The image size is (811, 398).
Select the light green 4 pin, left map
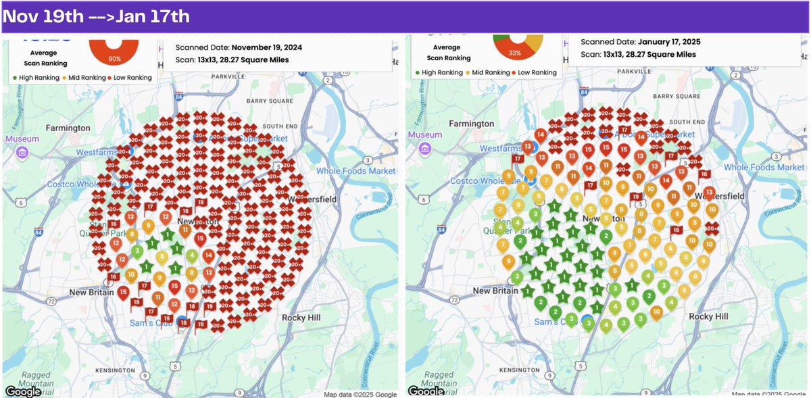(192, 256)
